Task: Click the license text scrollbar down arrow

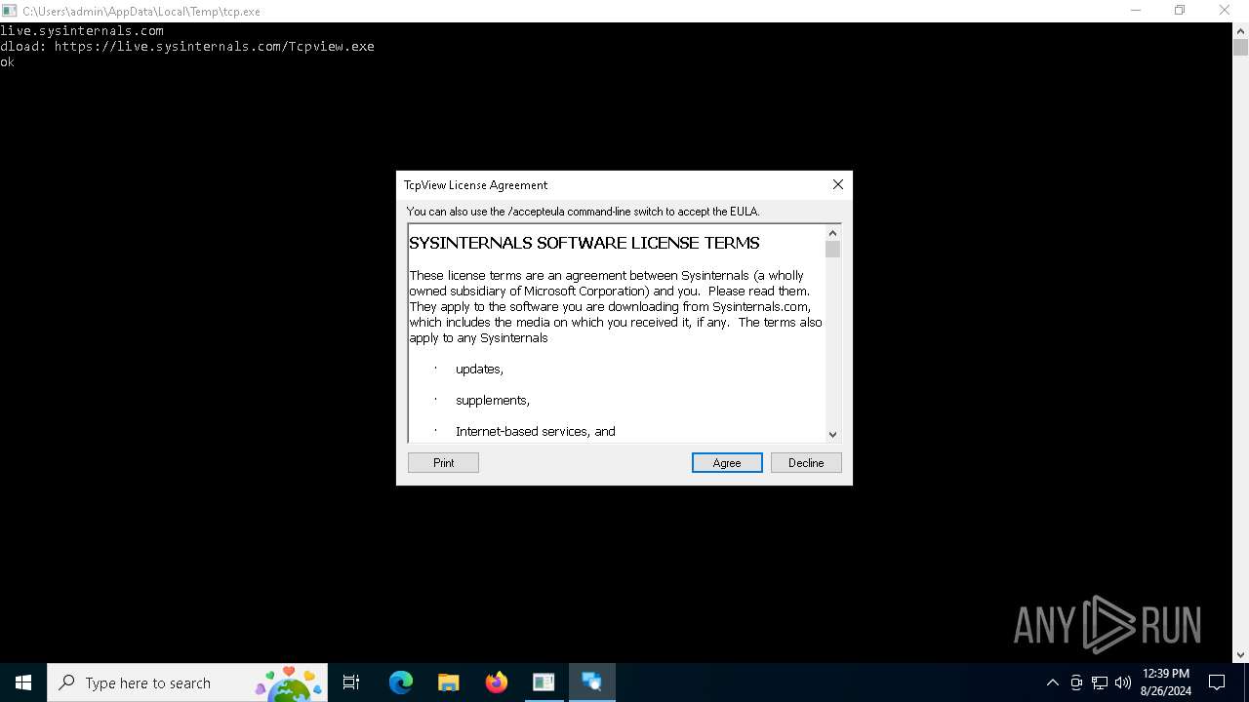Action: pyautogui.click(x=832, y=434)
